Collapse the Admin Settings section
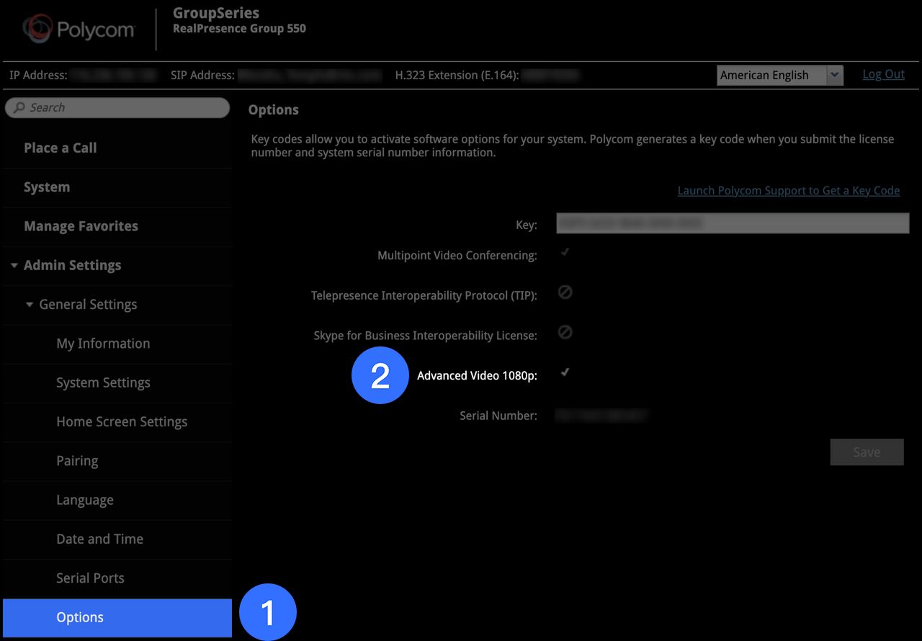 14,266
